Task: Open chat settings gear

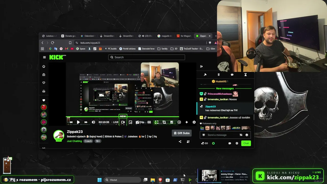Action: click(237, 143)
